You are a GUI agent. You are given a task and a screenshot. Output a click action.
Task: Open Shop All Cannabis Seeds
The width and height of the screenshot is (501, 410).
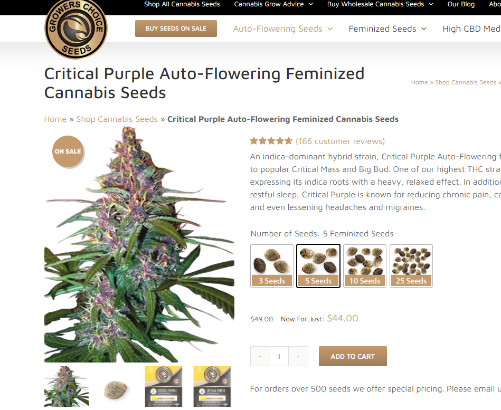[182, 4]
